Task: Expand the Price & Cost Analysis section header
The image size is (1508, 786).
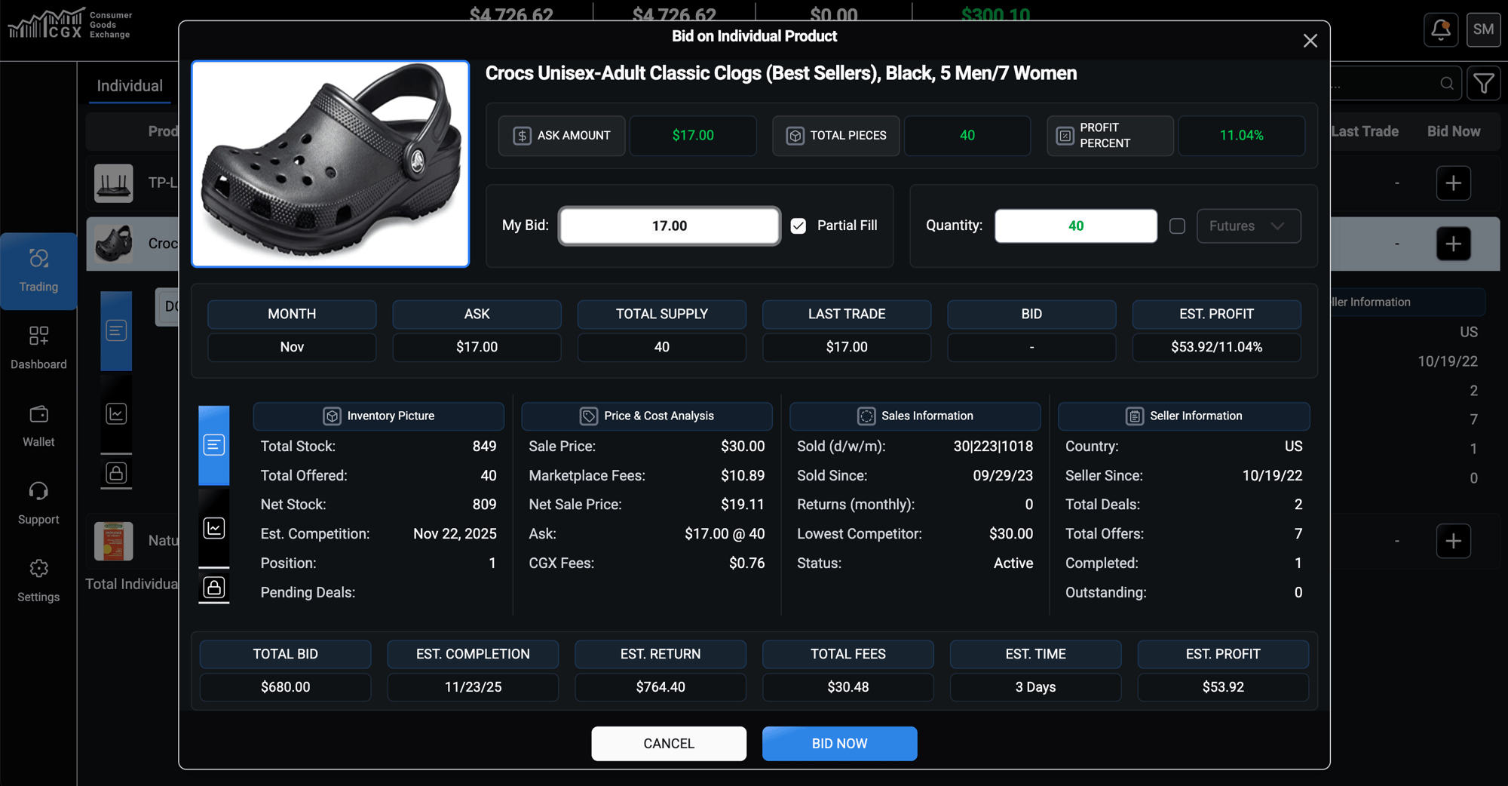Action: point(646,416)
